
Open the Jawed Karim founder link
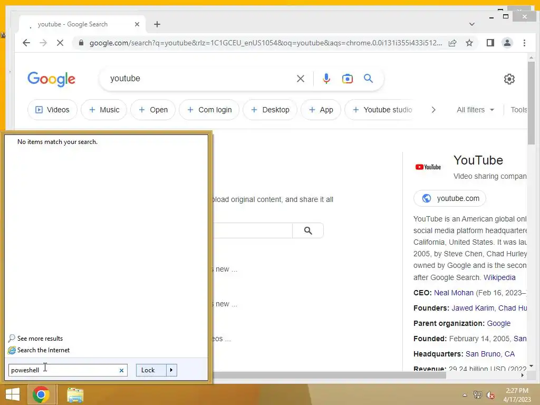(472, 308)
